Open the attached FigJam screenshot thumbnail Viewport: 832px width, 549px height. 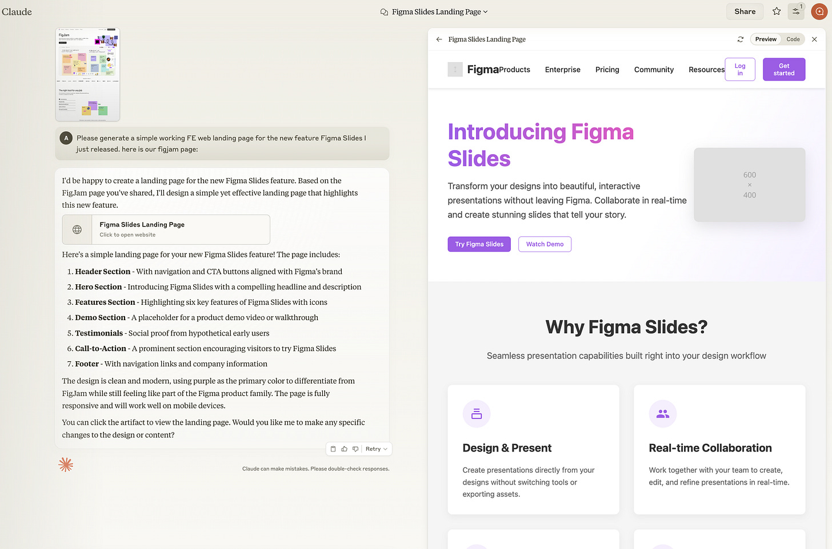point(87,74)
